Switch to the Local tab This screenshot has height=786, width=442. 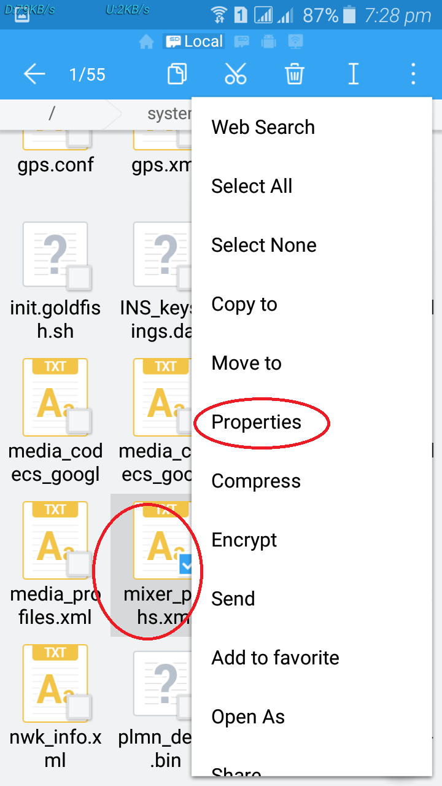[194, 42]
